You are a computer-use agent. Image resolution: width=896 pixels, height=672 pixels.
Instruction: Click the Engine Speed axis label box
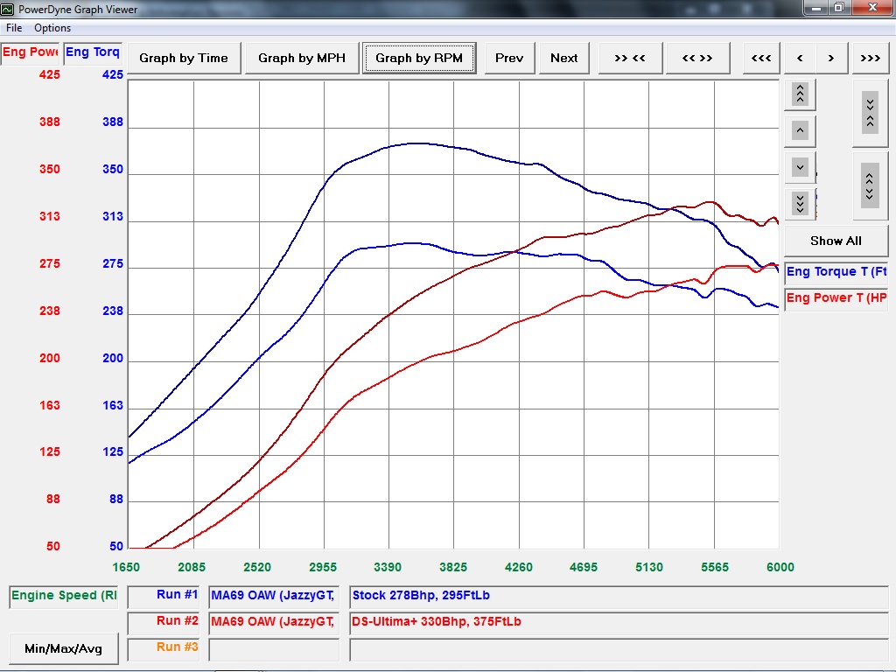[x=63, y=596]
